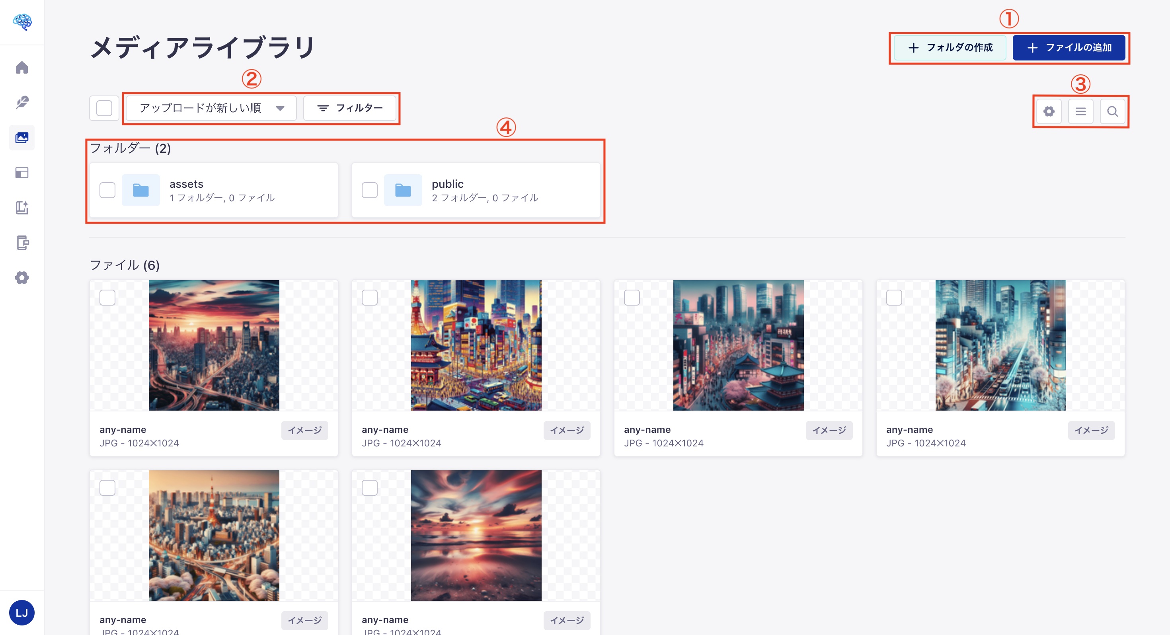Open the フィルター filter options
Screen dimensions: 1170x635
[351, 108]
